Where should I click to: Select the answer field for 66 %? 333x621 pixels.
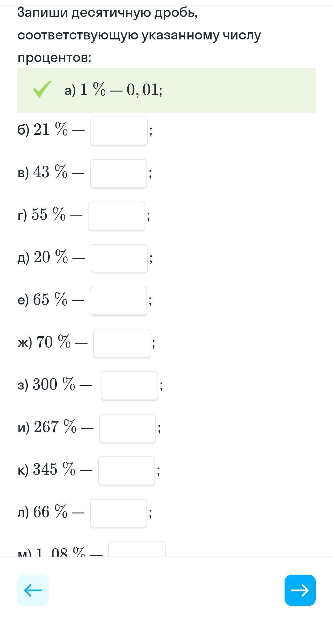118,513
